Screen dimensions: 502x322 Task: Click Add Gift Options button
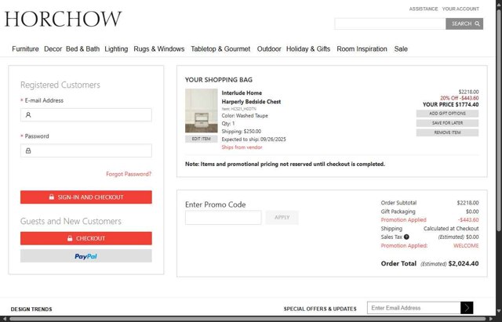click(447, 114)
